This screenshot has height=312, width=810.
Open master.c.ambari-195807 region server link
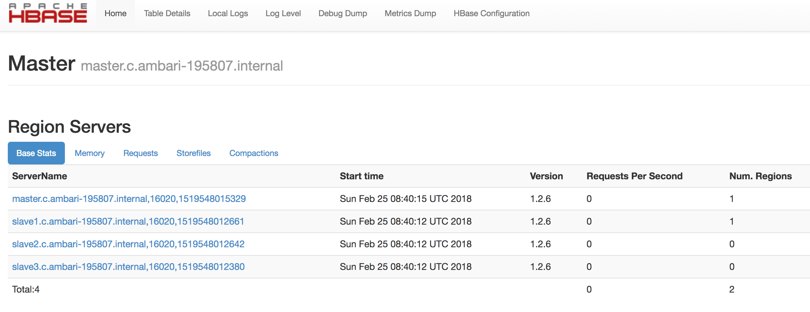pos(129,199)
